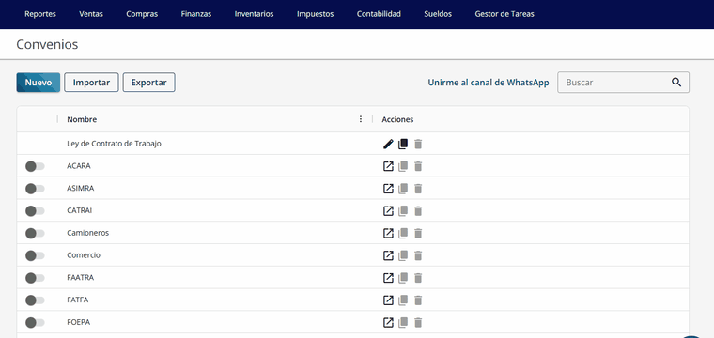Click the Importar button
The height and width of the screenshot is (338, 714).
pos(91,83)
